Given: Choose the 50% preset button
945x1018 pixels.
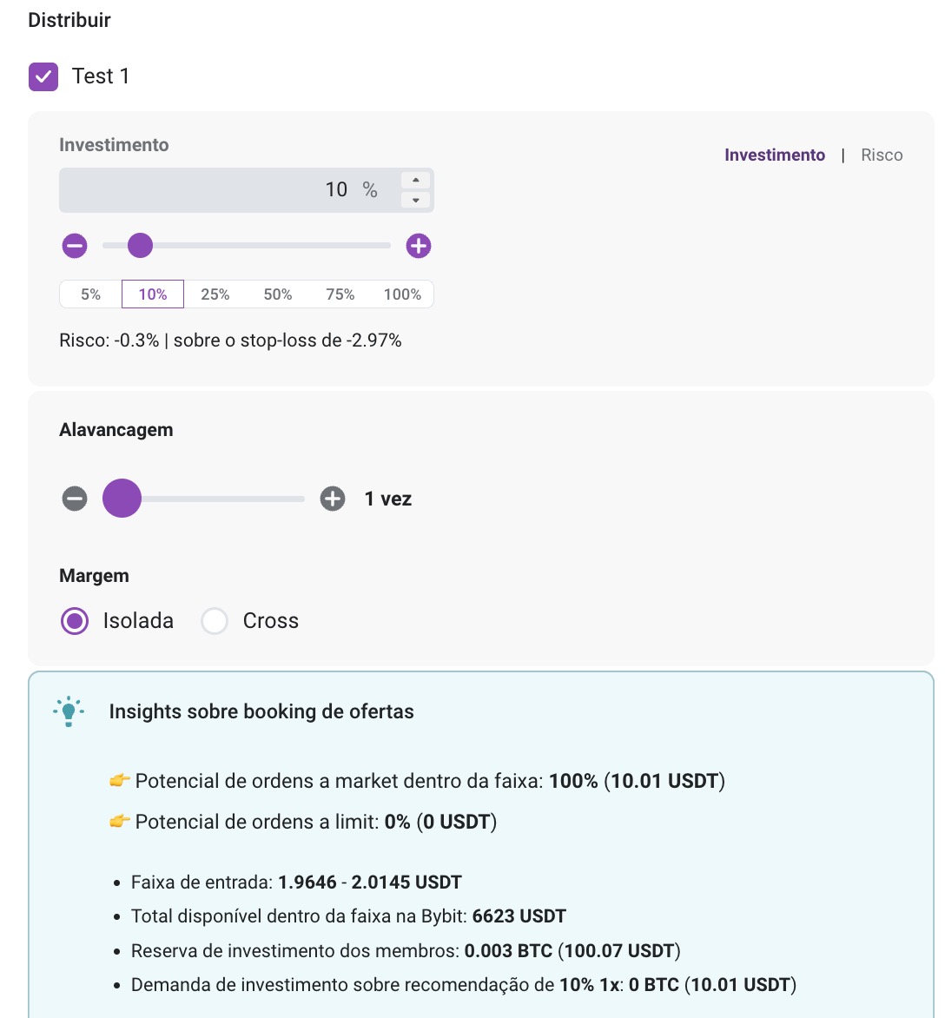Looking at the screenshot, I should point(278,294).
